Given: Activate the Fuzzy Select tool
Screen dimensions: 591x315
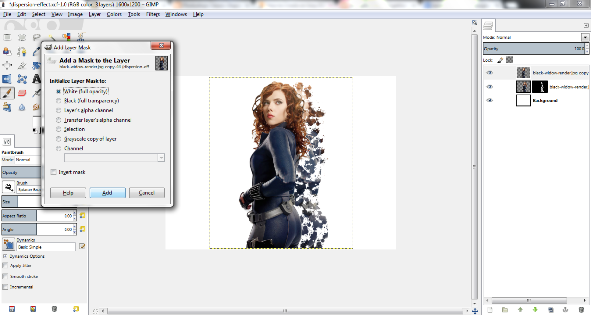Looking at the screenshot, I should 50,37.
